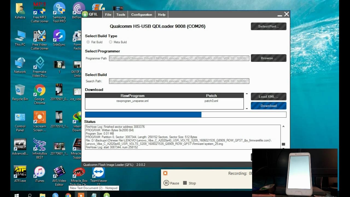The height and width of the screenshot is (197, 350).
Task: Open the 20170601 video file
Action: (x=59, y=149)
